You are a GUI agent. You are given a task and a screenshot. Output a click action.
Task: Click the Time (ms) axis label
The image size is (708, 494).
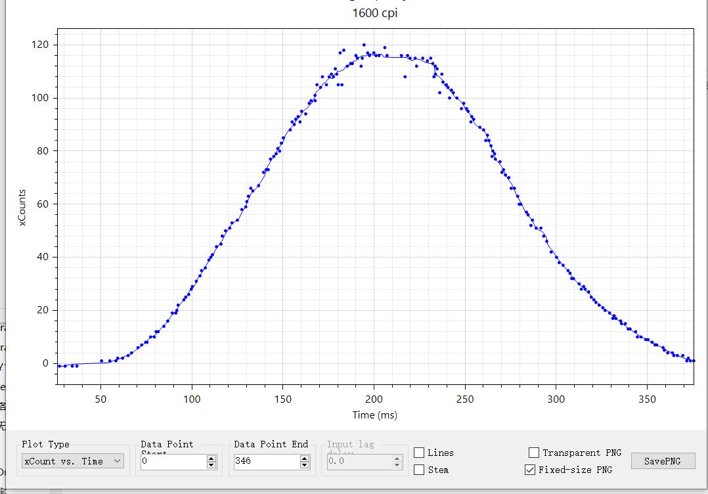375,415
